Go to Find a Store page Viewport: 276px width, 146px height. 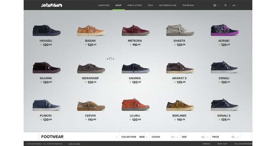135,5
